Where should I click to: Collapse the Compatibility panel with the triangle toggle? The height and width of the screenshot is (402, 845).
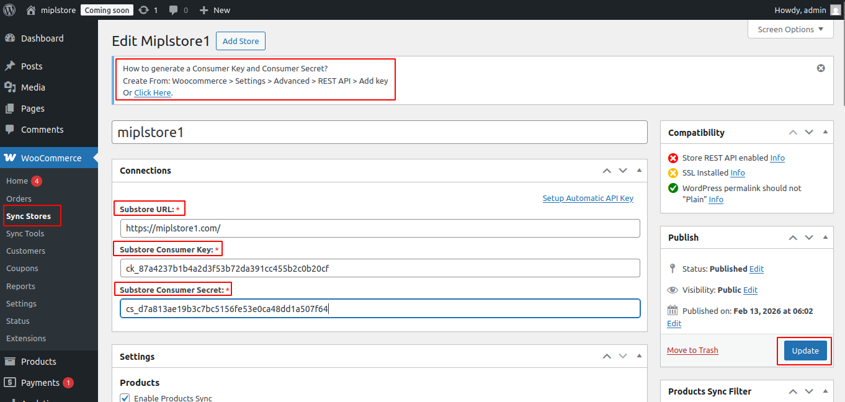coord(825,132)
